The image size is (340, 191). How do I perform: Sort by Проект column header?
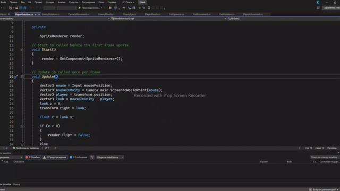tap(264, 162)
